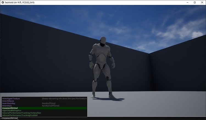Click the highlighted insooneelifeCmd suggestion
The image size is (206, 120).
[x=44, y=108]
